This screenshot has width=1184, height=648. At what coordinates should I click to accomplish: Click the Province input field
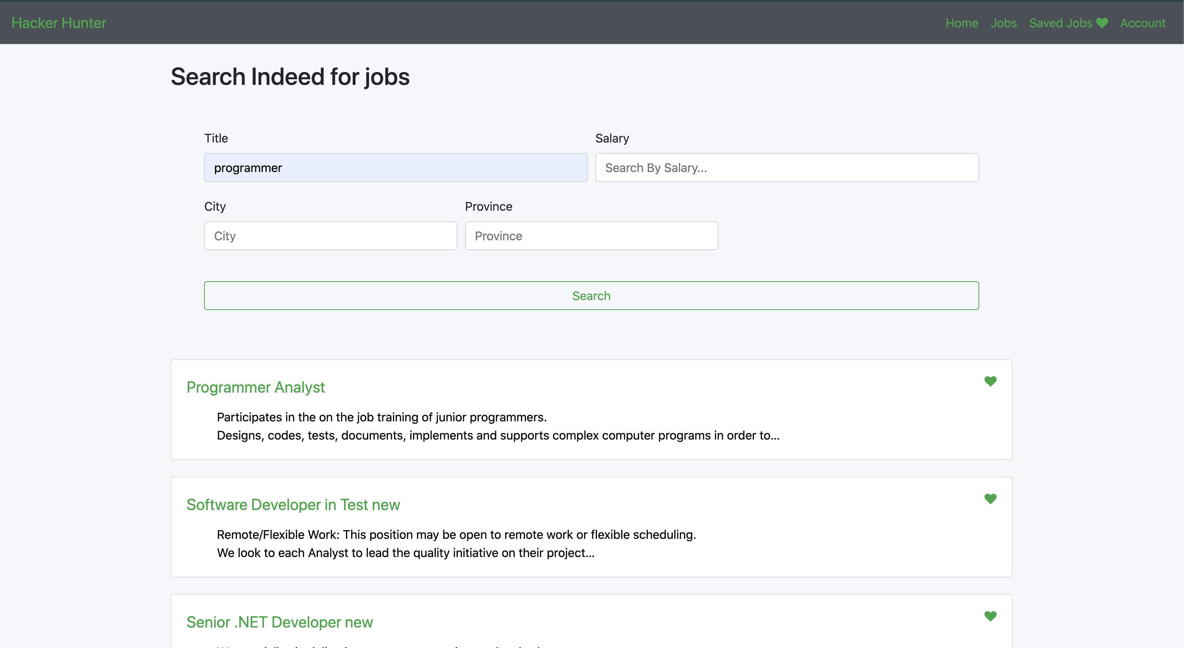(x=591, y=236)
